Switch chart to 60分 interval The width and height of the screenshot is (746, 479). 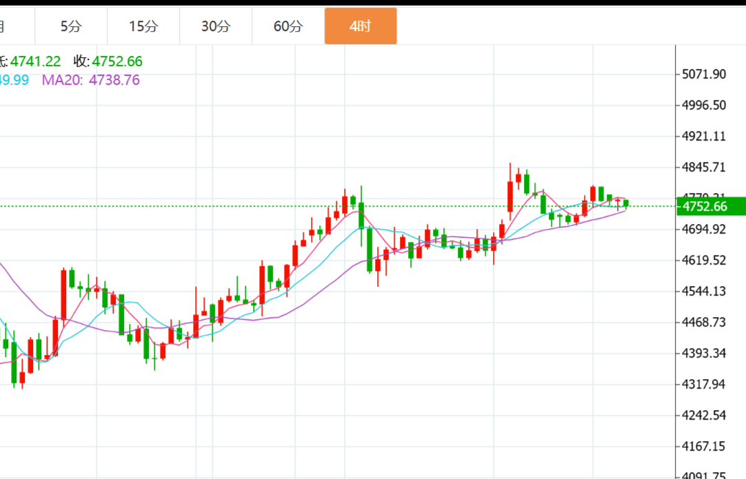coord(288,27)
